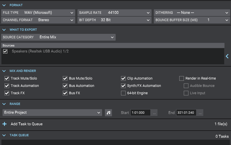Open the Bit Depth dropdown
The image size is (231, 145).
point(115,20)
